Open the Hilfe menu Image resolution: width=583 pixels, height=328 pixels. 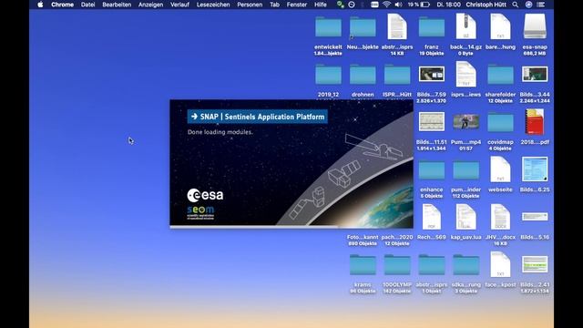(320, 5)
